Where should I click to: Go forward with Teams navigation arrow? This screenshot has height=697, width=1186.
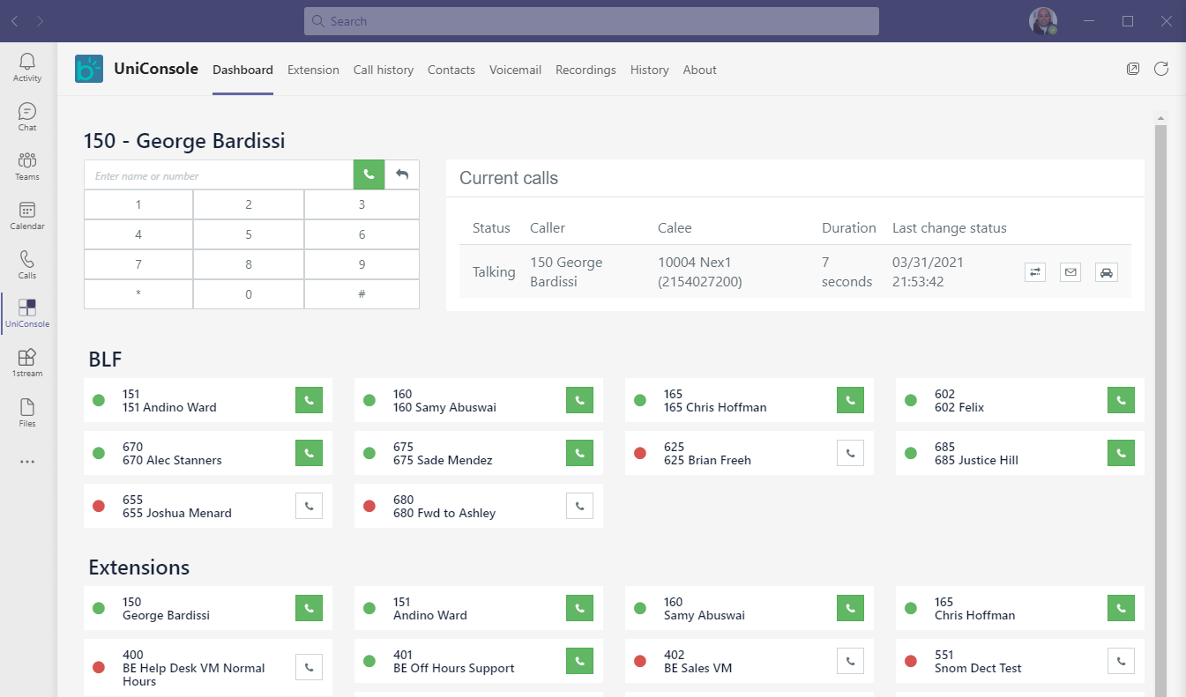[x=41, y=21]
